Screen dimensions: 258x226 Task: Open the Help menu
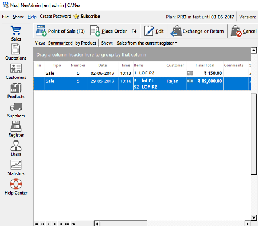tap(32, 17)
